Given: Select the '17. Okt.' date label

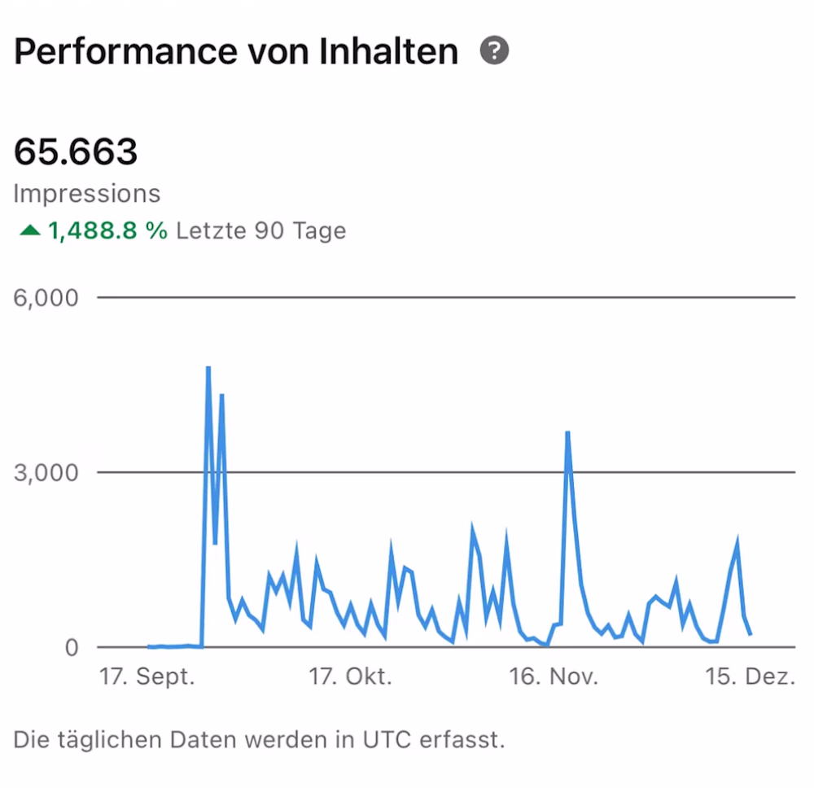Looking at the screenshot, I should click(x=351, y=676).
